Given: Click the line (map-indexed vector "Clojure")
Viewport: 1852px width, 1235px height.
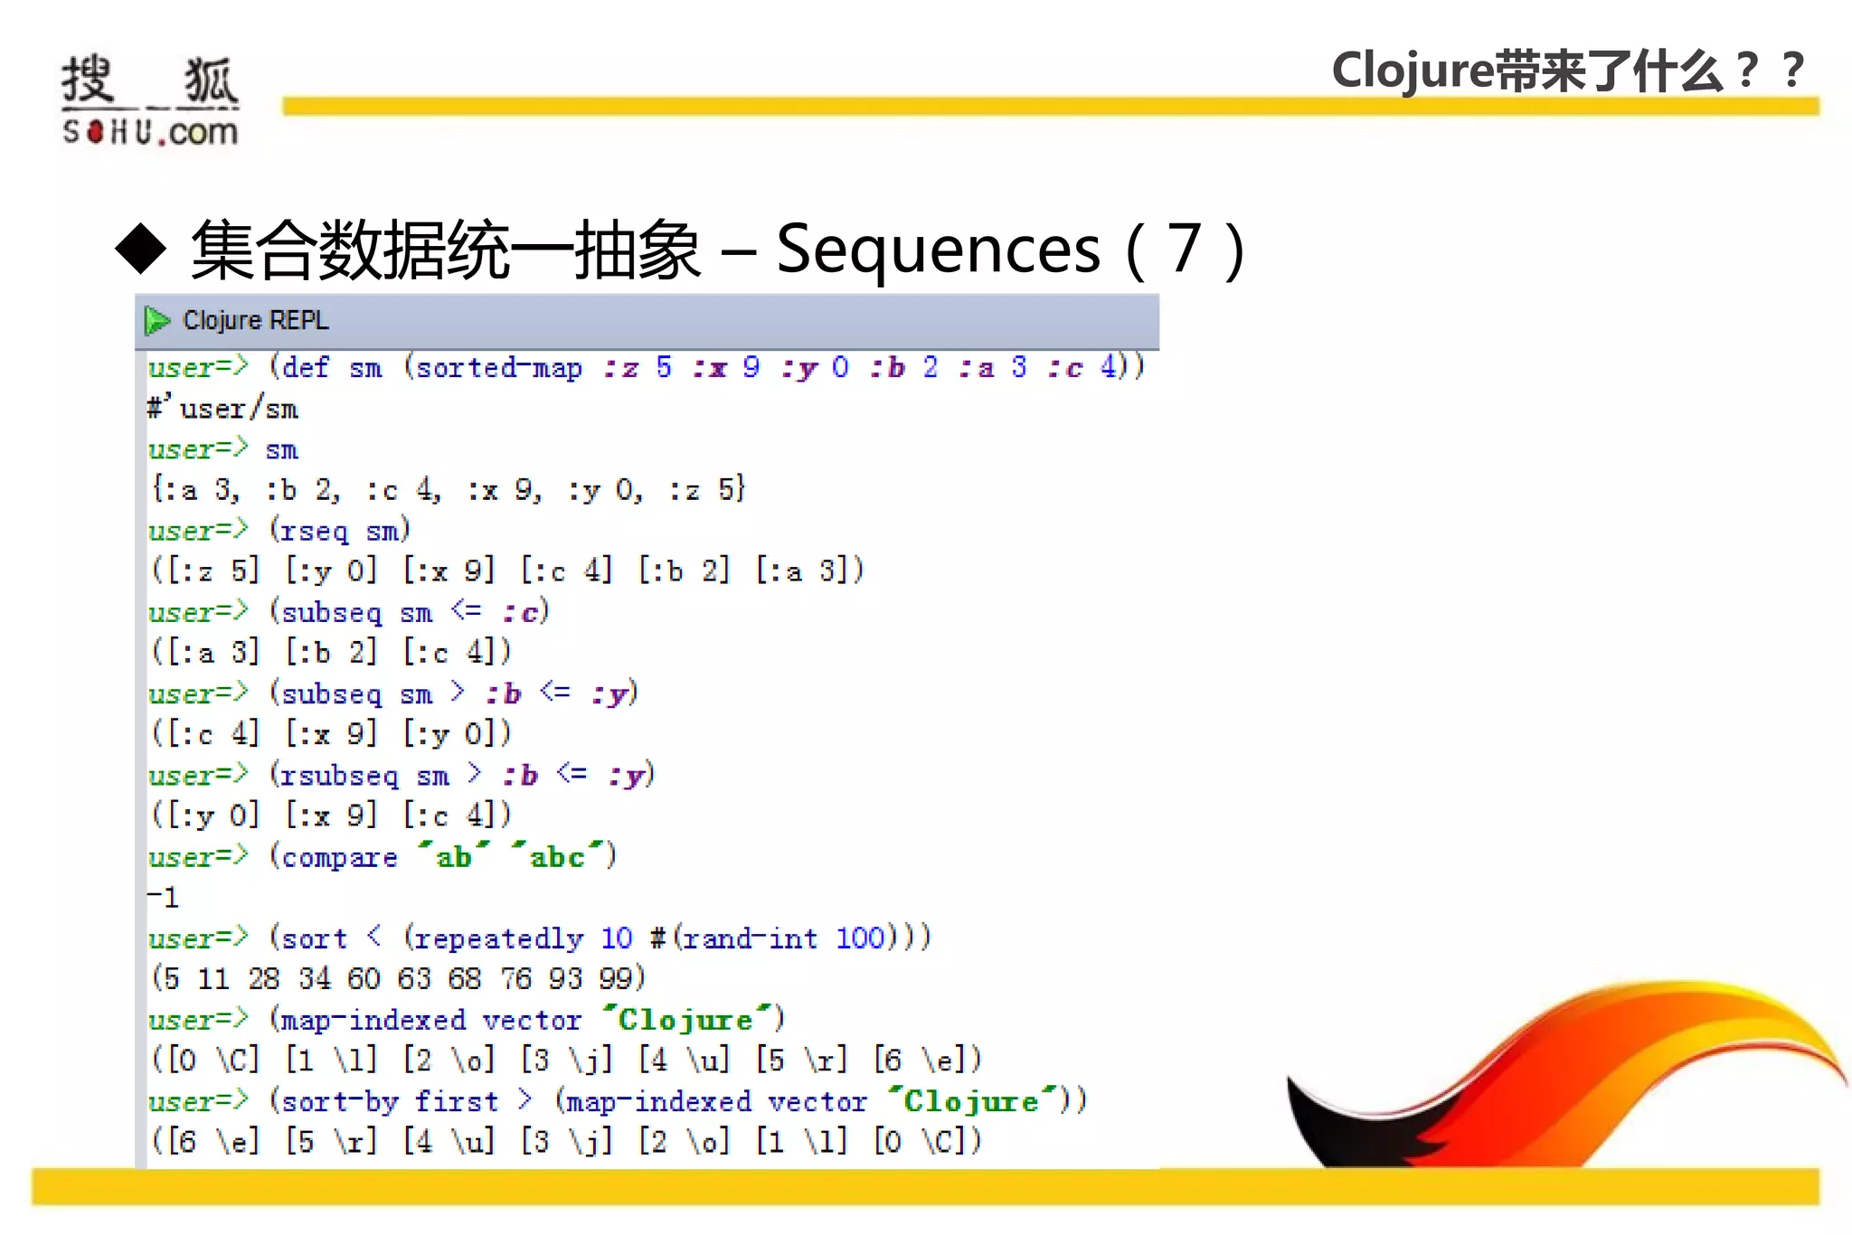Looking at the screenshot, I should 467,1020.
